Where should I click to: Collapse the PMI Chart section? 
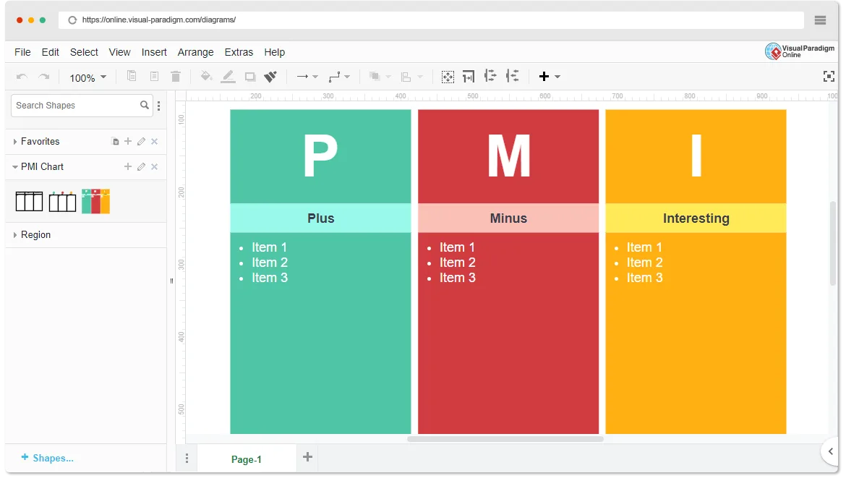[x=15, y=167]
